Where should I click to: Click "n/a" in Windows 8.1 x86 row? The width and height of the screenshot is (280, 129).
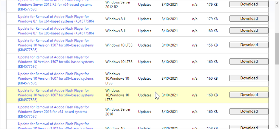coord(195,31)
